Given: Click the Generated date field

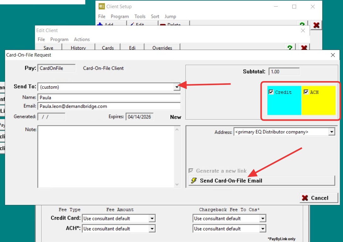Looking at the screenshot, I should coord(51,117).
